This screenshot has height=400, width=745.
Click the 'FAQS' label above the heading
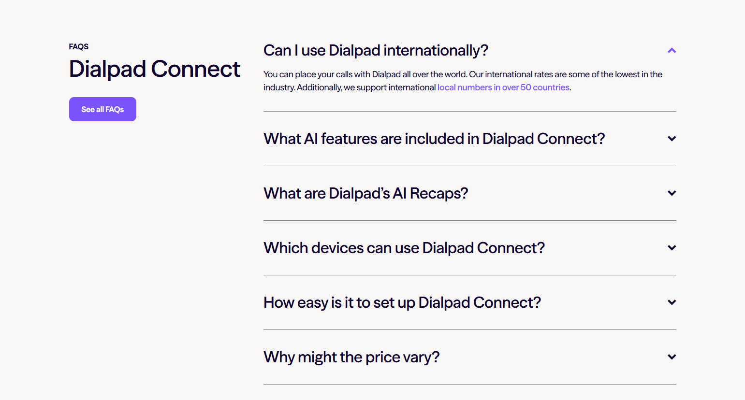coord(78,46)
